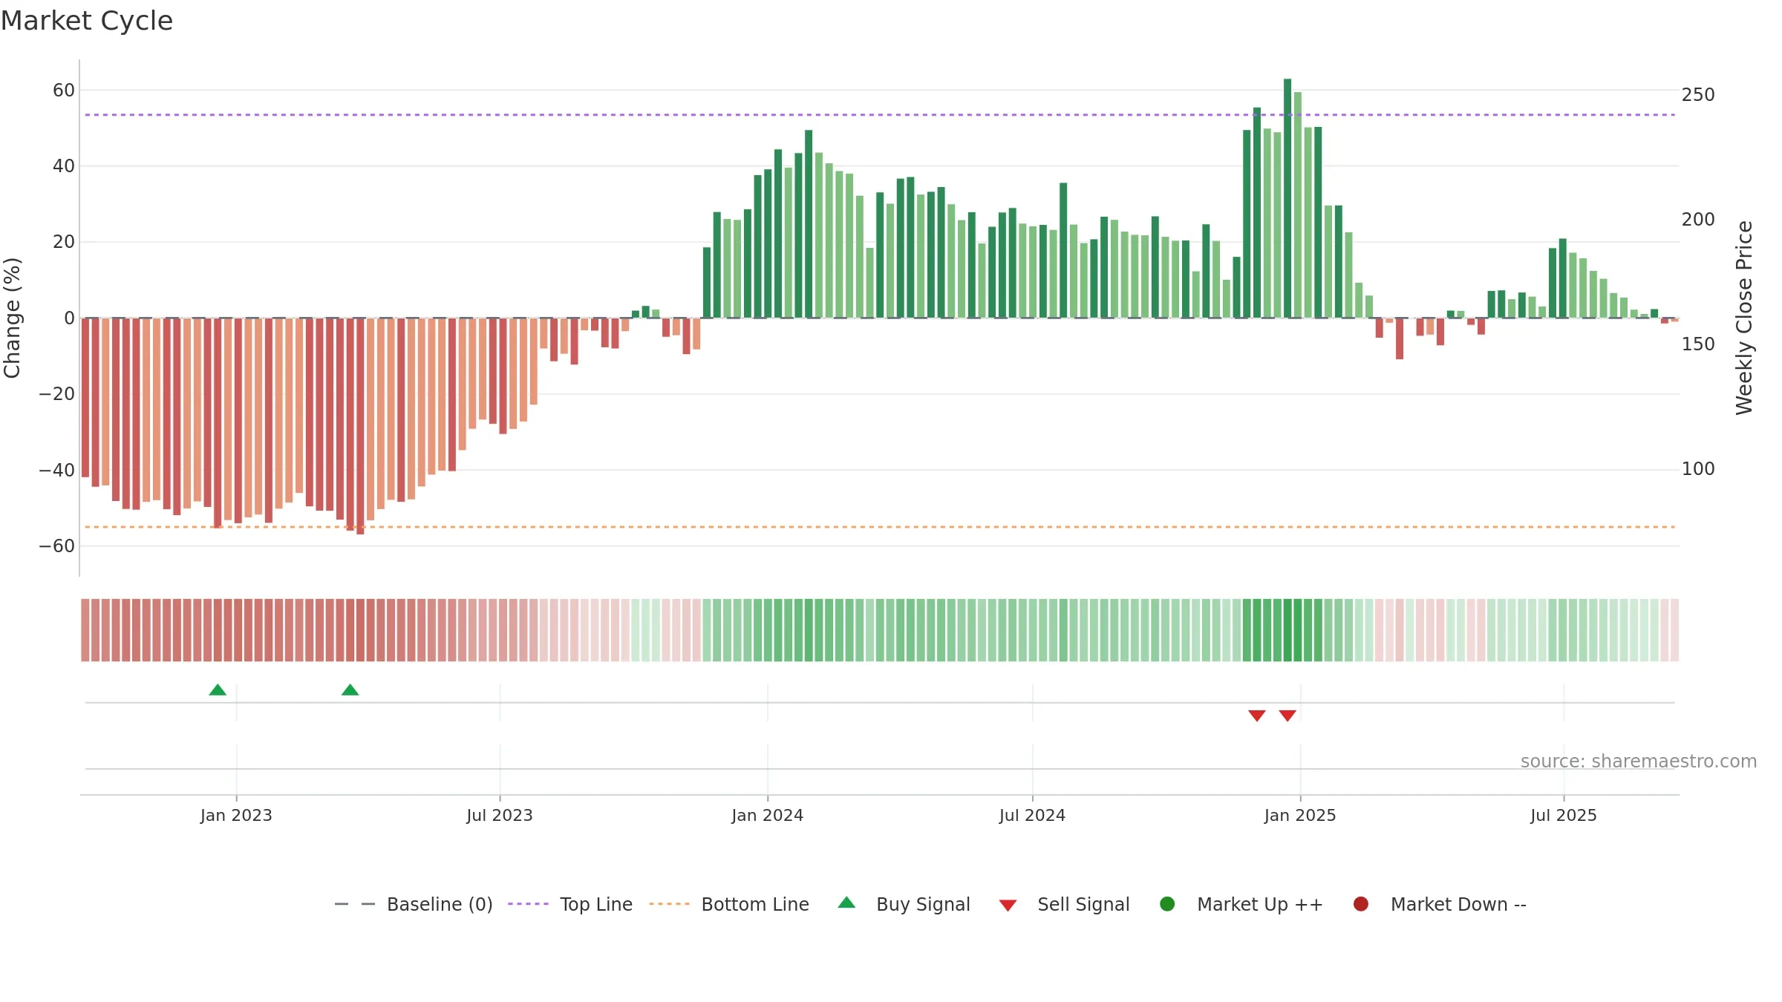The width and height of the screenshot is (1782, 1002).
Task: Click the orange dotted Bottom Line in the chart
Action: [x=880, y=527]
